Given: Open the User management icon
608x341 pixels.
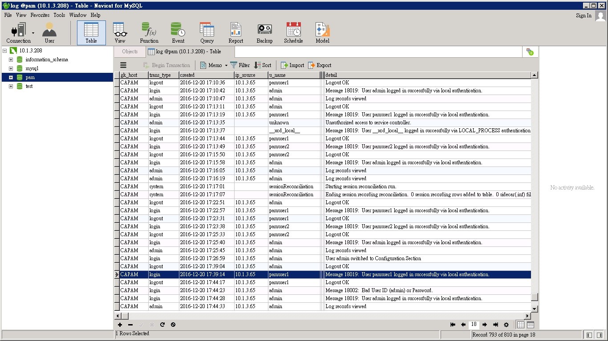Looking at the screenshot, I should tap(49, 32).
